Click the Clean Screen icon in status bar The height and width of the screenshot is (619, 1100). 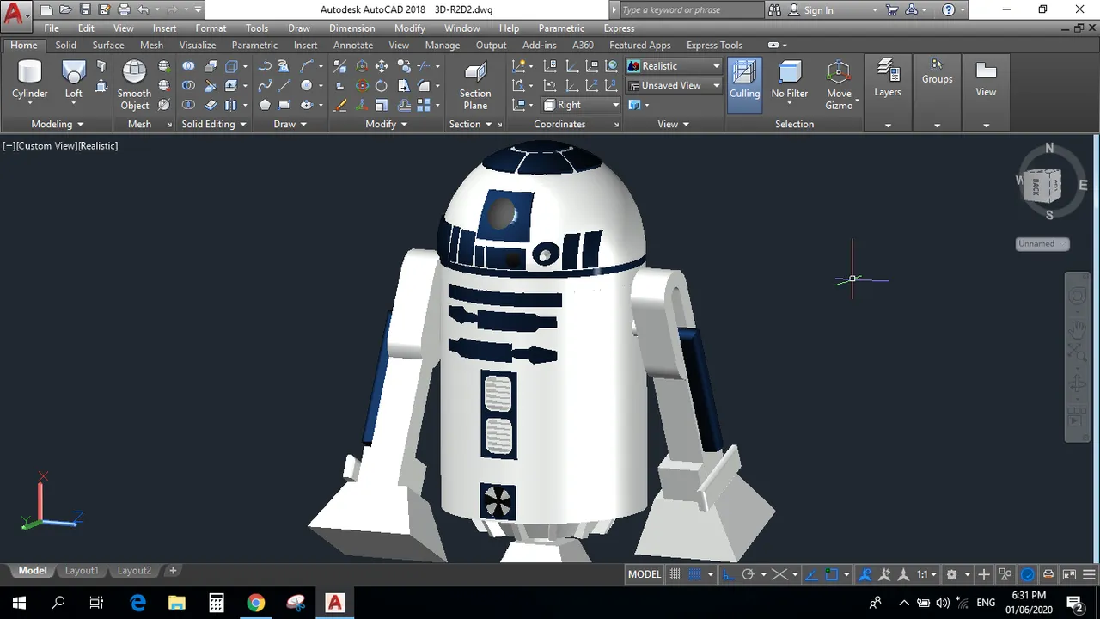(x=1069, y=574)
